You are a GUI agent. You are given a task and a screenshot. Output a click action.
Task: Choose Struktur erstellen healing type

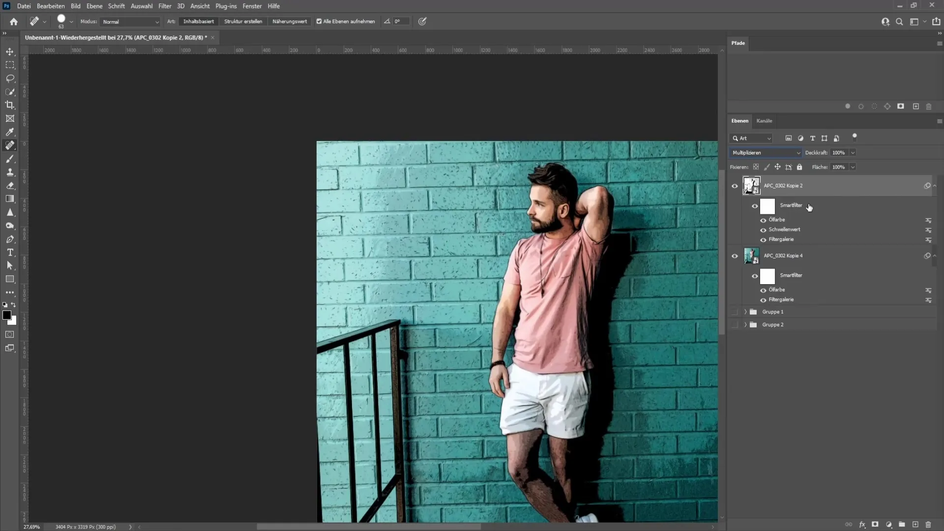tap(243, 22)
